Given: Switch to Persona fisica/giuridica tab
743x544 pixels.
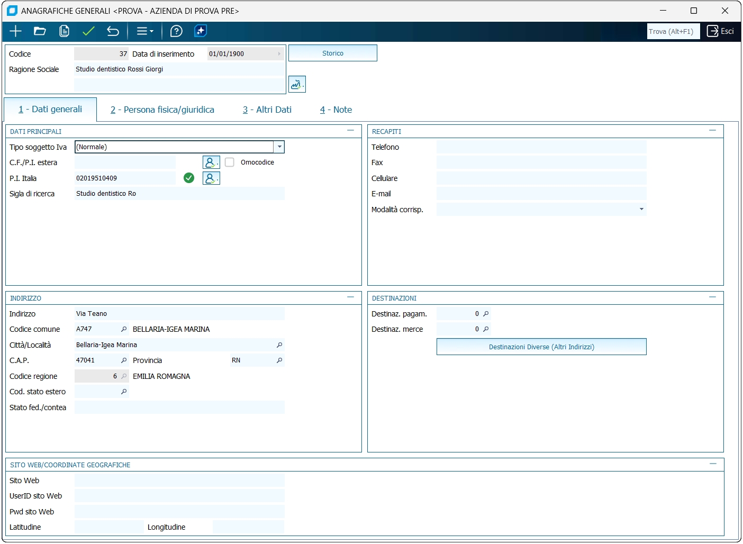Looking at the screenshot, I should [x=162, y=110].
